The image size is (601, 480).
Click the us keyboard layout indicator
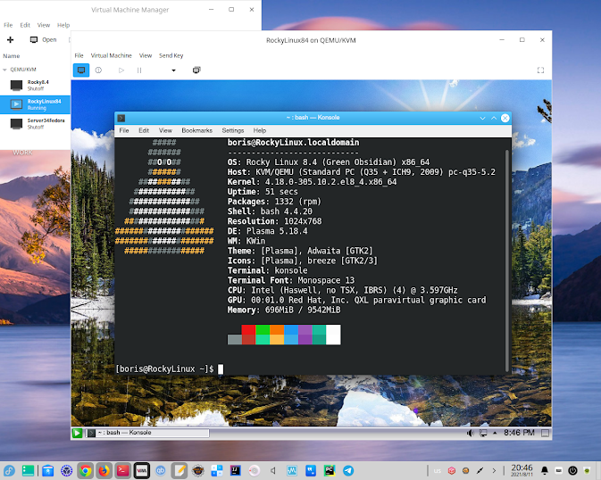coord(438,471)
